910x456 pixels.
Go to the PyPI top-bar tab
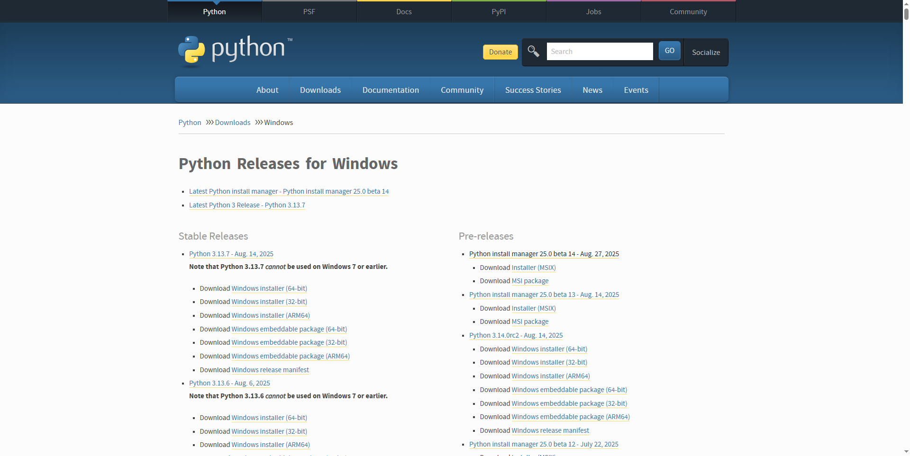499,11
